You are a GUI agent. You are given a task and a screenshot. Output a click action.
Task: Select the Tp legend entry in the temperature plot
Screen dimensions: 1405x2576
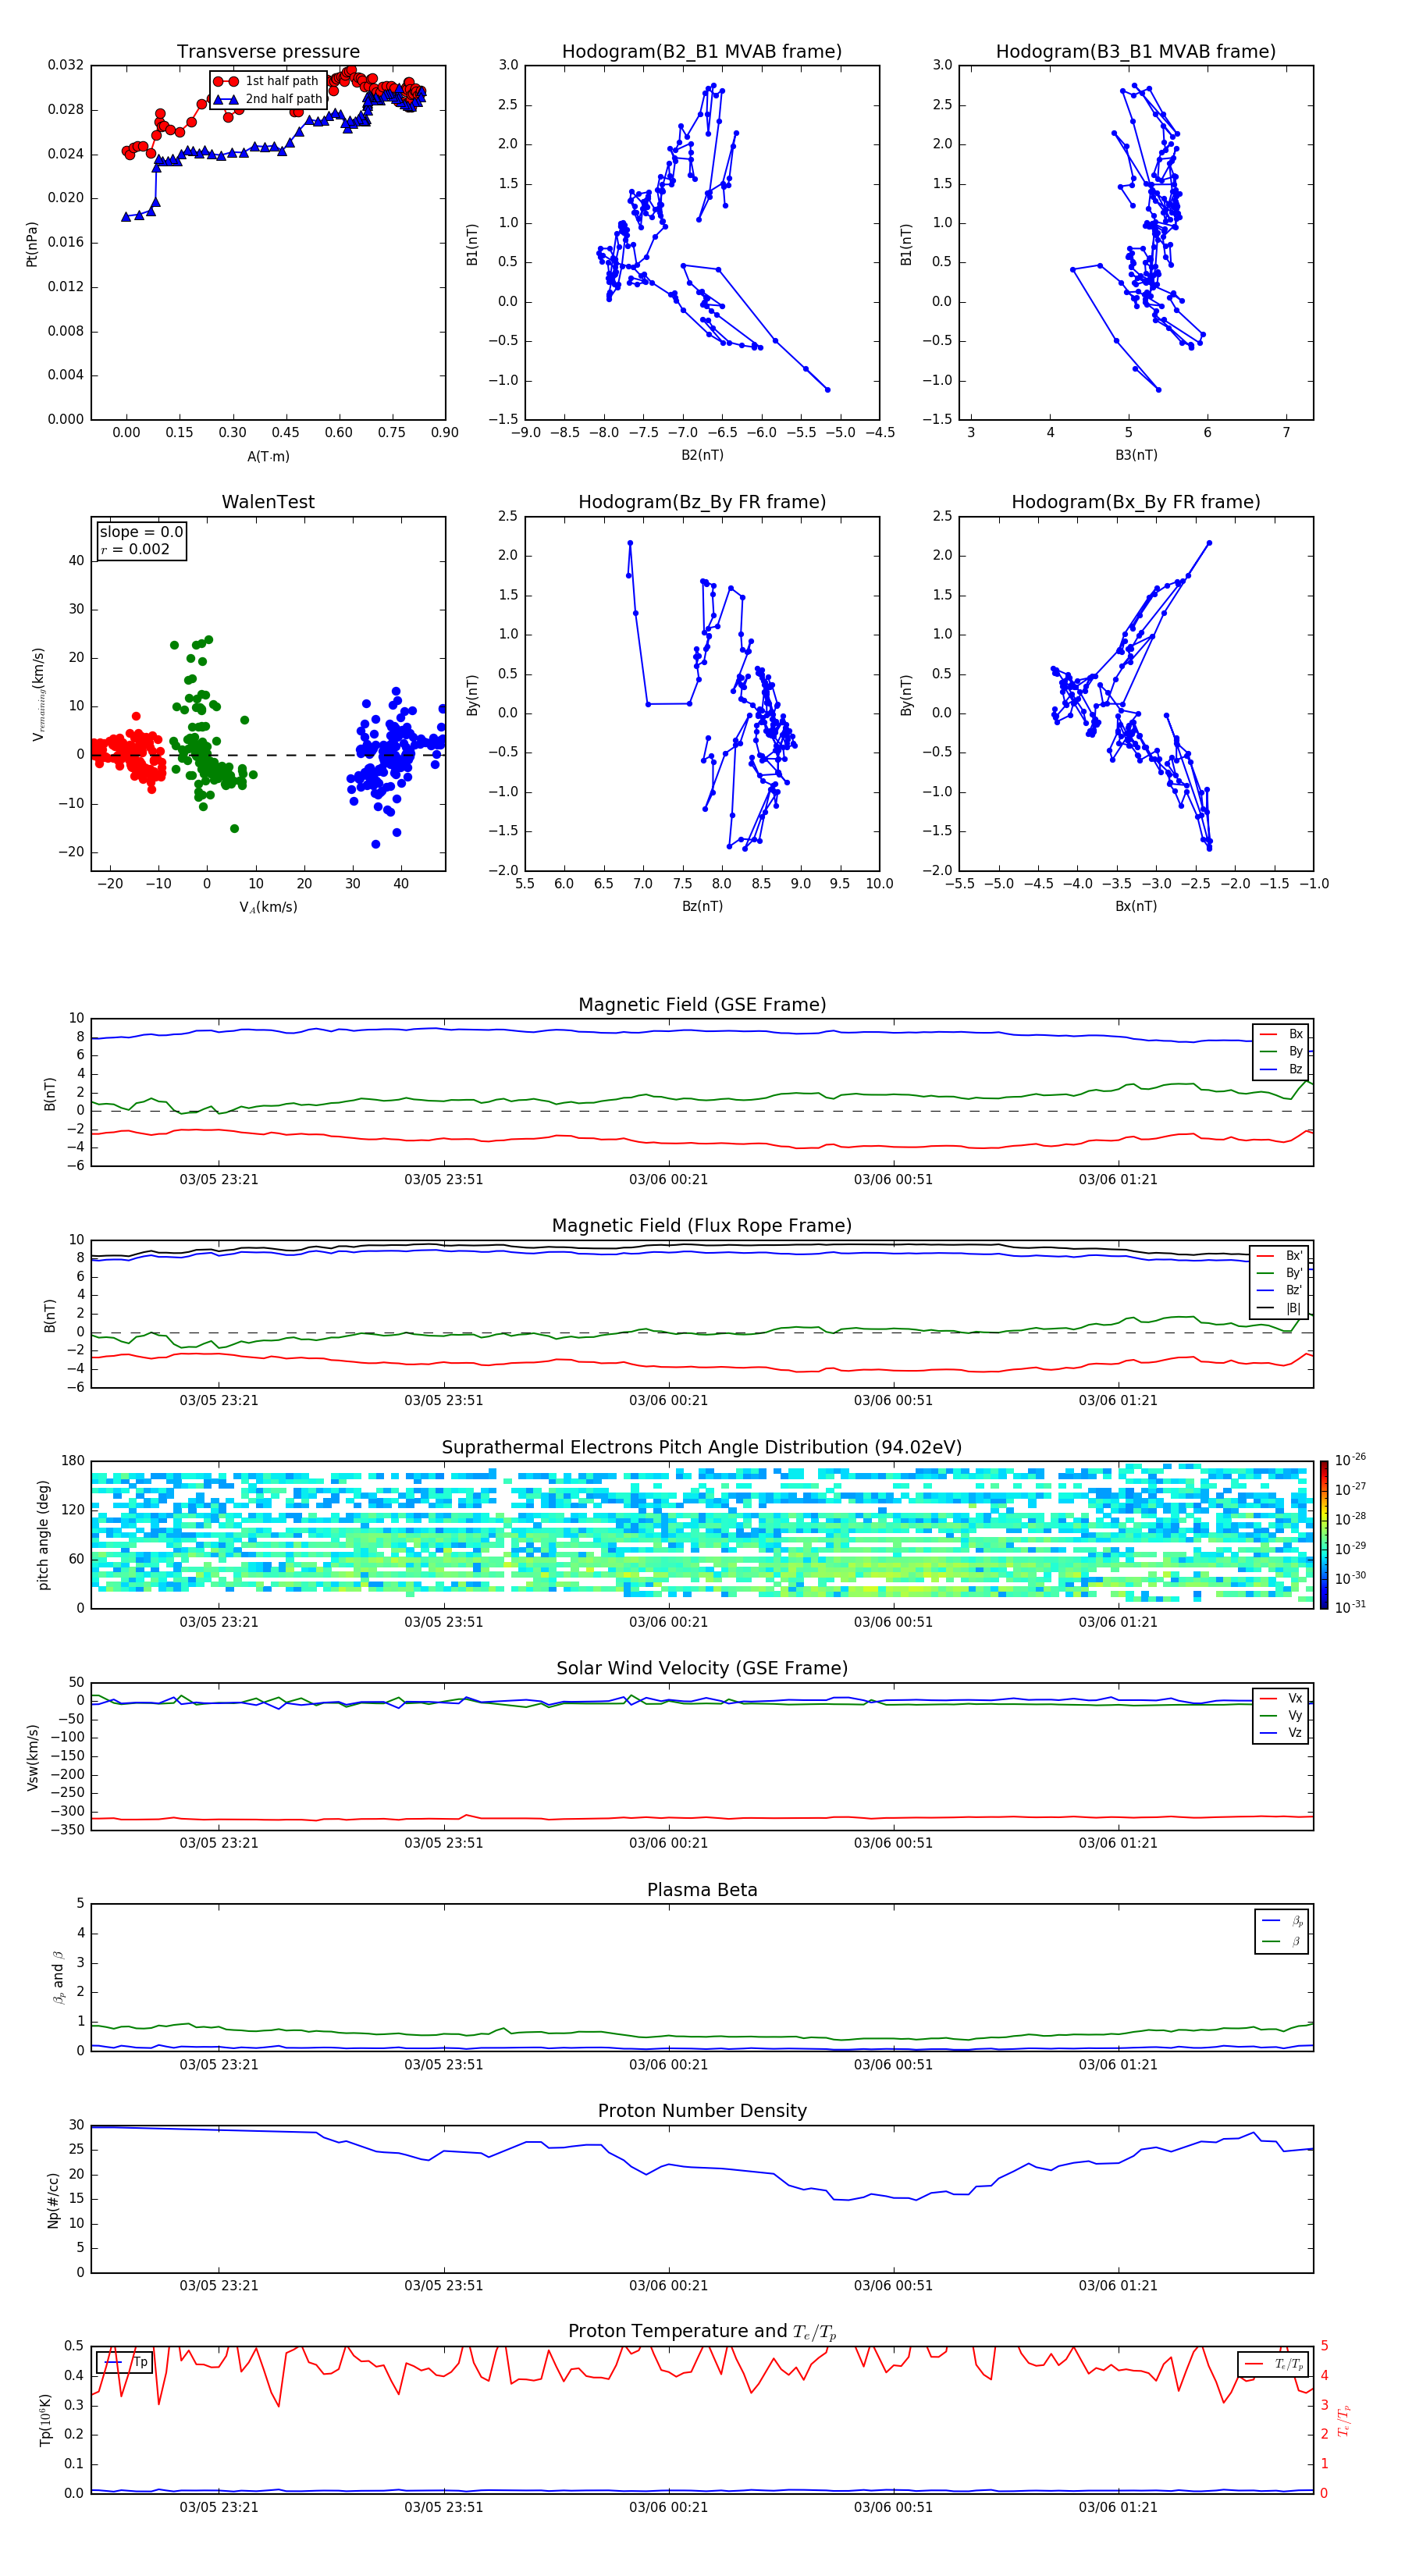tap(125, 2362)
